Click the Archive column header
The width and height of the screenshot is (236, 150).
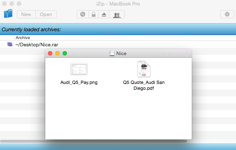[x=23, y=38]
